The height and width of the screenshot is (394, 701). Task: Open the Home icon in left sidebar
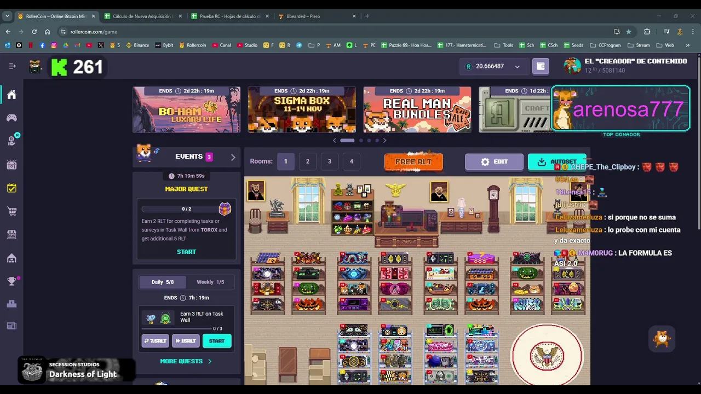click(12, 95)
